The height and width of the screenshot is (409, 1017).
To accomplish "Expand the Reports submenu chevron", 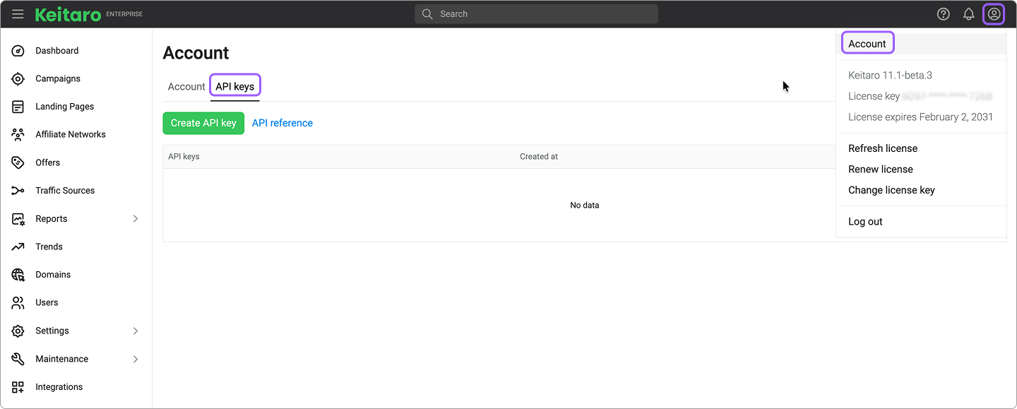I will coord(136,219).
